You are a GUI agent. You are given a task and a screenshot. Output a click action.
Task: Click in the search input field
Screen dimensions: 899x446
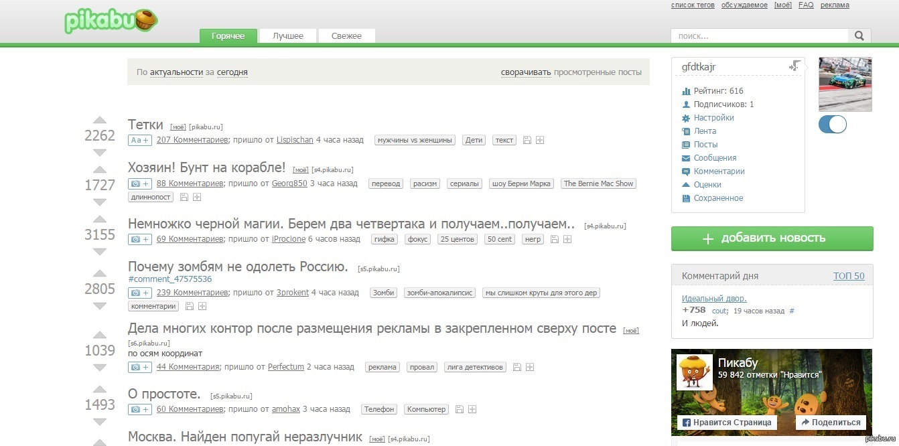(760, 36)
